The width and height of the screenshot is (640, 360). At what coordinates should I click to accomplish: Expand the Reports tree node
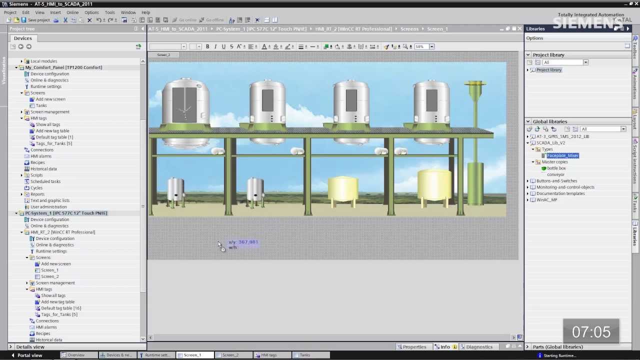[21, 194]
